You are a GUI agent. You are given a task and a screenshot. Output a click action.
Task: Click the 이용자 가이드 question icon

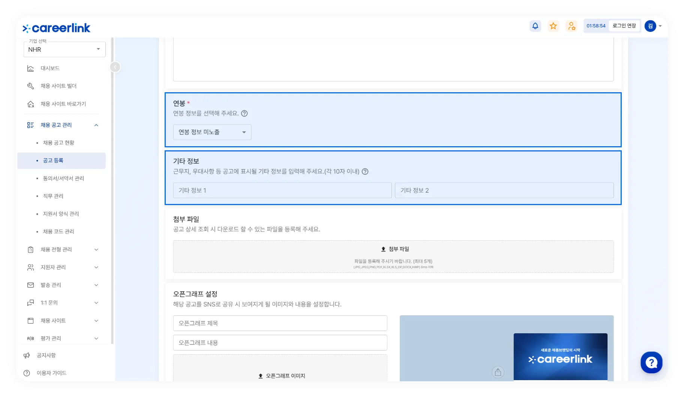tap(27, 373)
